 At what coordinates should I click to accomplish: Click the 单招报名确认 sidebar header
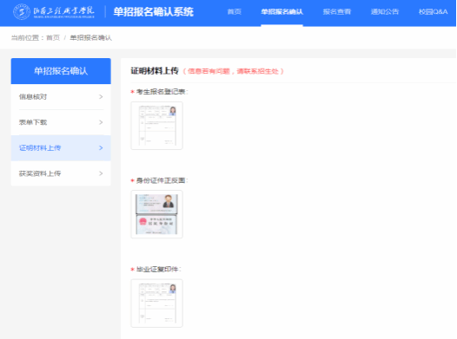[61, 71]
